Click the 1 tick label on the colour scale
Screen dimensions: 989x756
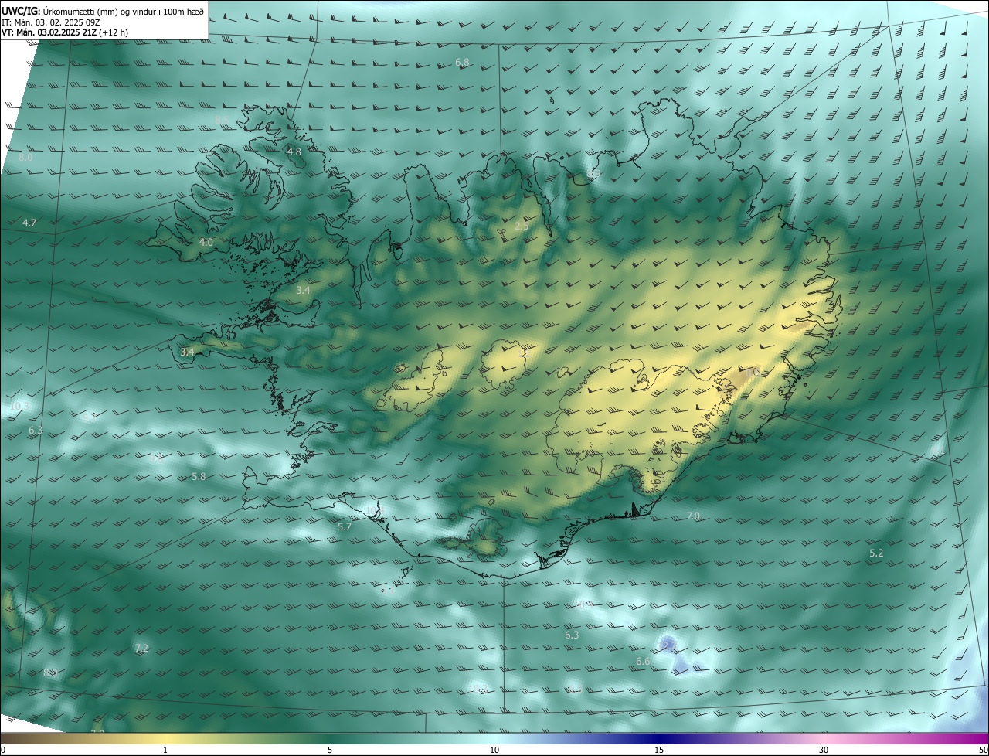coord(165,750)
